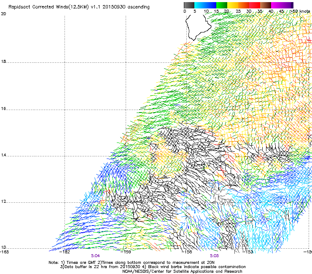Click the 'Times are GMT' note line
This screenshot has width=312, height=274.
point(132,263)
